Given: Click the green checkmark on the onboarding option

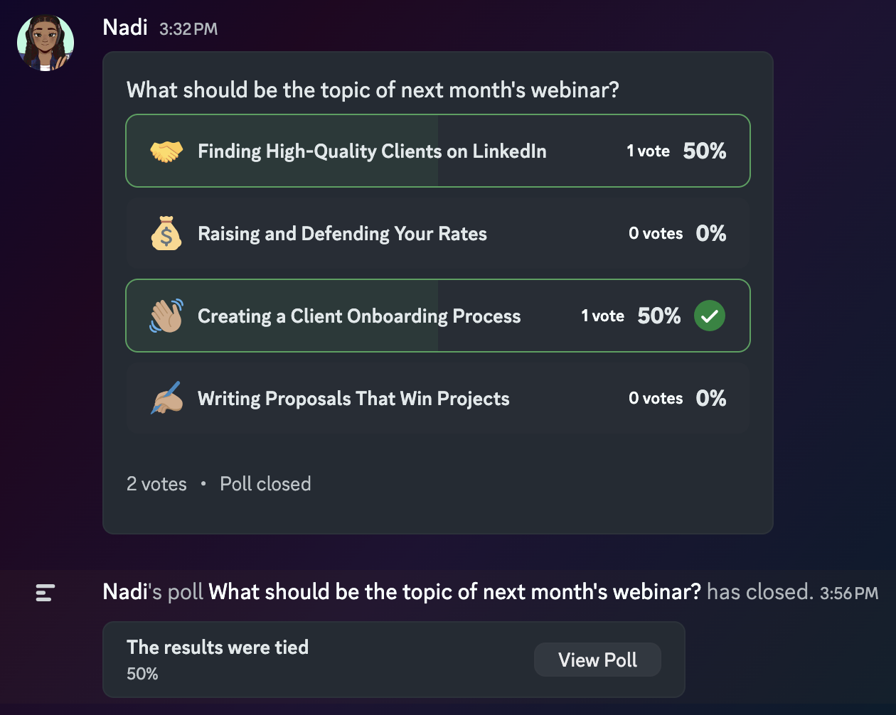Looking at the screenshot, I should tap(709, 316).
